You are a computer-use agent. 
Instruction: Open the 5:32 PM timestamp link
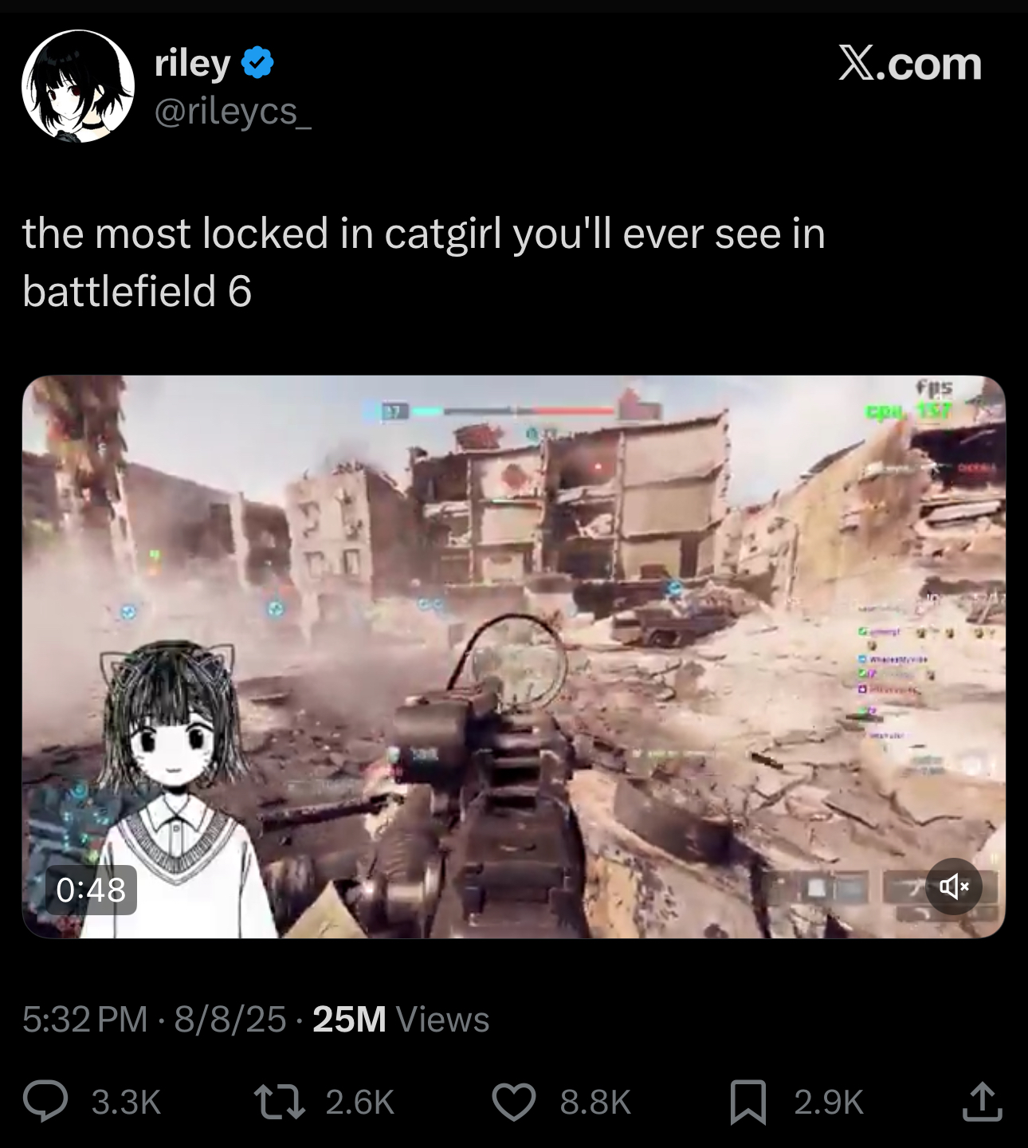[x=85, y=1019]
